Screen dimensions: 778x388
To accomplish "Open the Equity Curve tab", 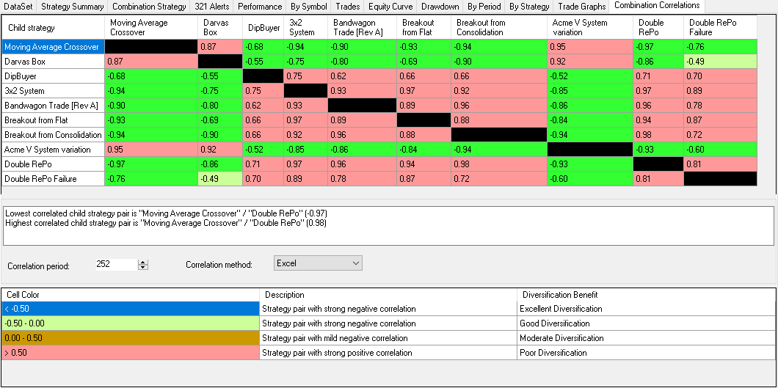I will (389, 7).
